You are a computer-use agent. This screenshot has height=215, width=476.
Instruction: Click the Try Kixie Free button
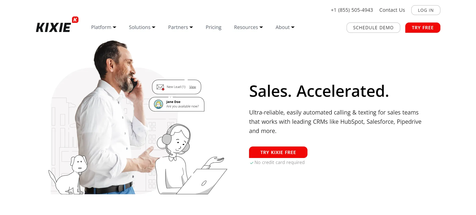click(278, 152)
